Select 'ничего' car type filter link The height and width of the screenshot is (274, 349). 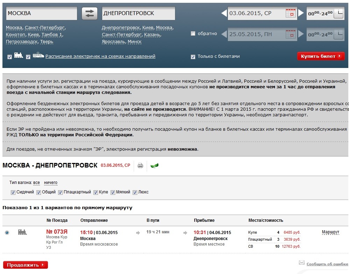tap(51, 183)
